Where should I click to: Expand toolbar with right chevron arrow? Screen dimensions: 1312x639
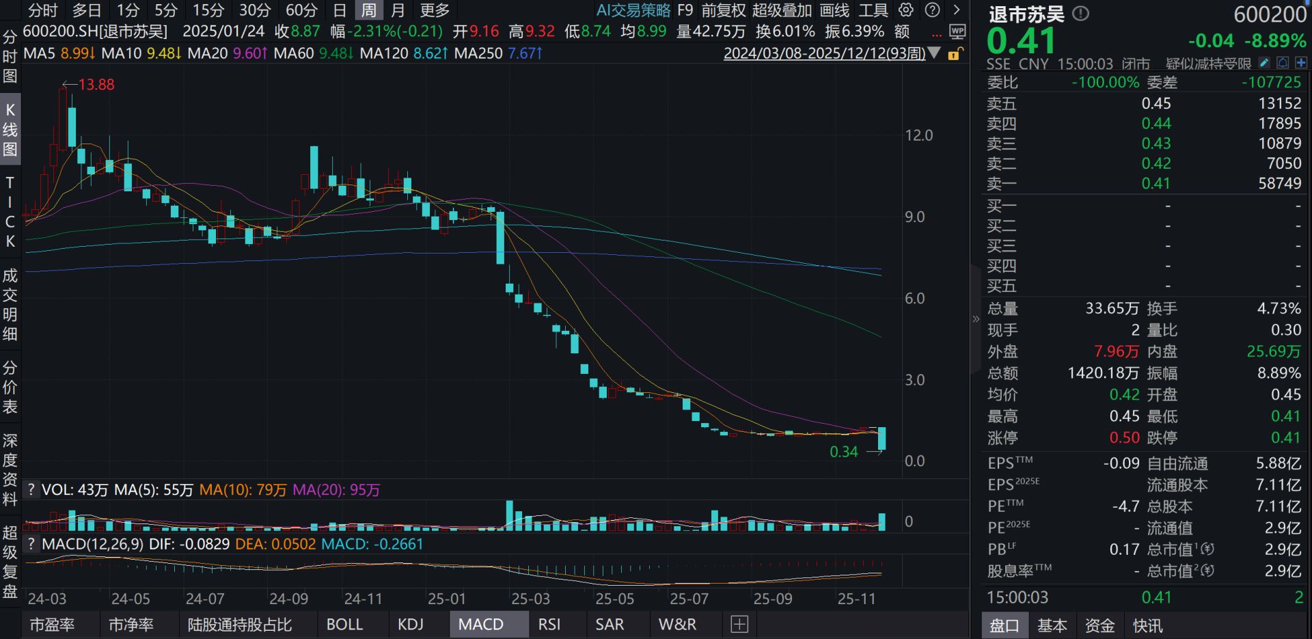(x=957, y=10)
